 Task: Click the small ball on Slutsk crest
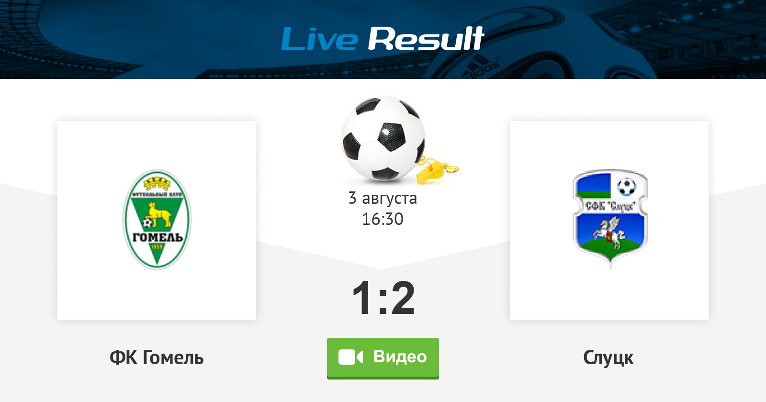point(626,187)
